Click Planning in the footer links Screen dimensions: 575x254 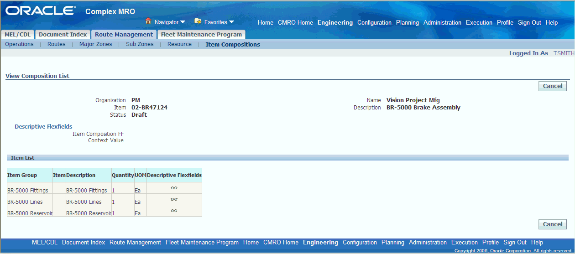393,243
